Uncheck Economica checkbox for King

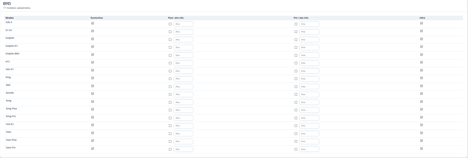[x=92, y=78]
